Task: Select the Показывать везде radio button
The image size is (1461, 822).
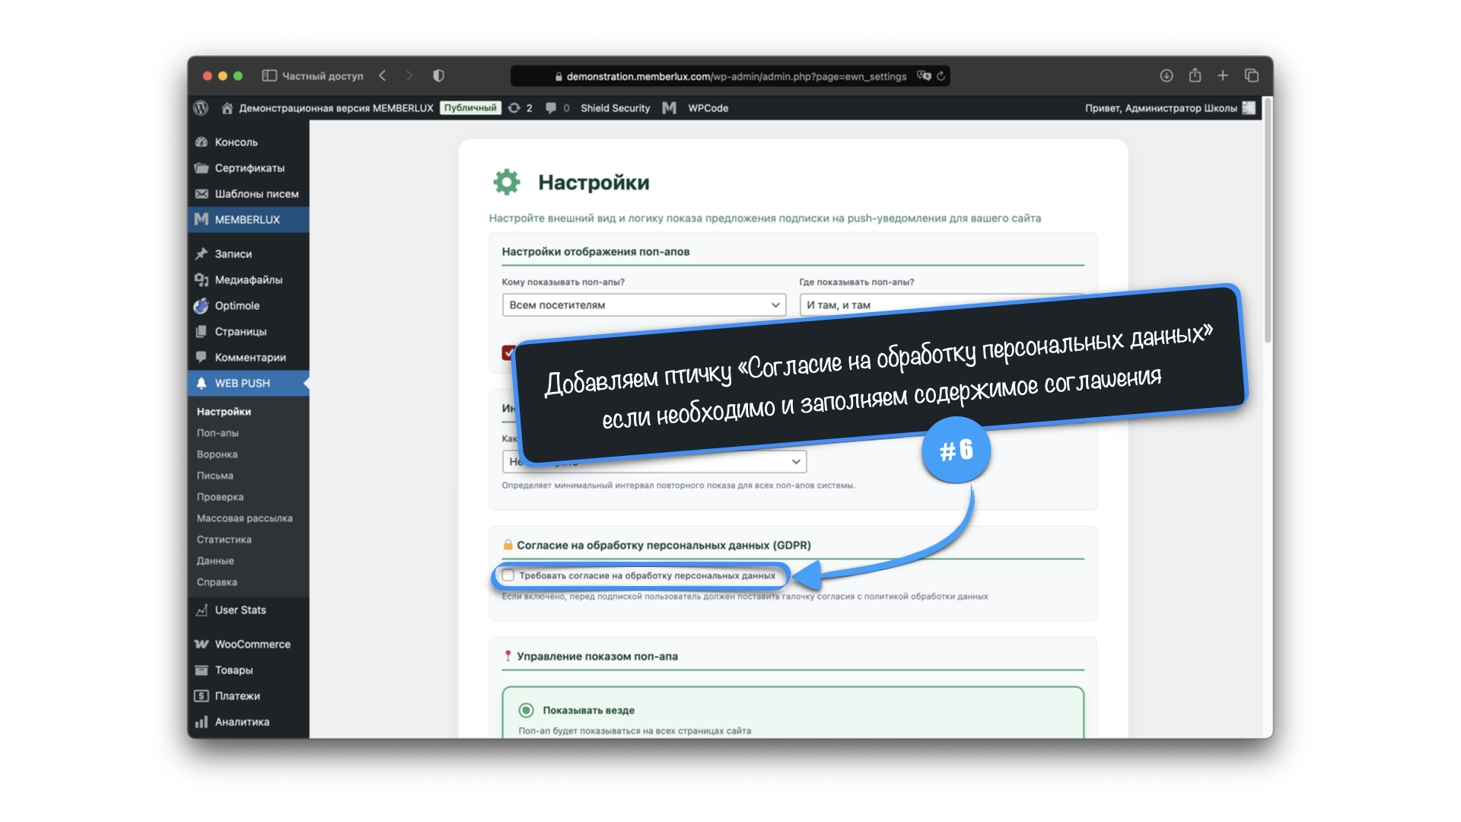Action: pos(526,710)
